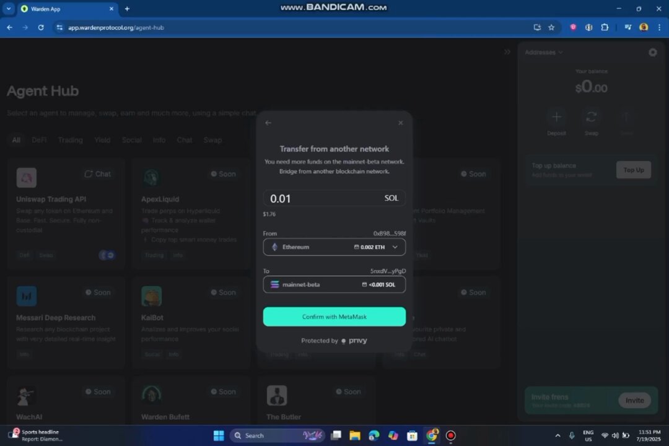
Task: Close the Transfer from another network dialog
Action: [400, 123]
